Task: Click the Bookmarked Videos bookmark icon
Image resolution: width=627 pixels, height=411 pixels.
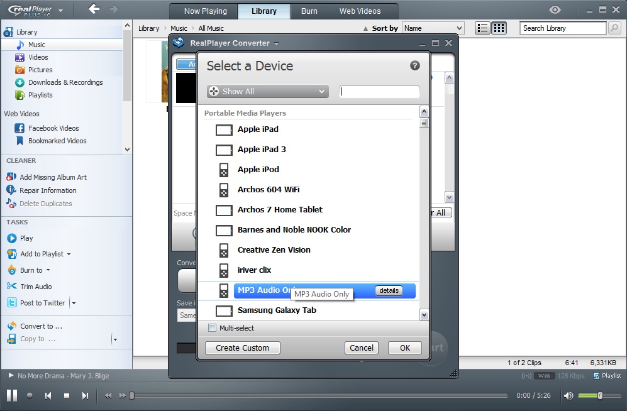Action: point(19,141)
